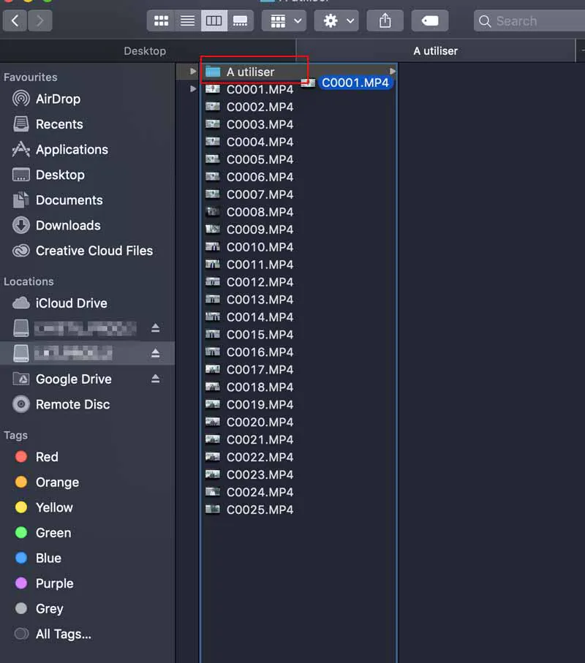Select file C0024.MP4
The width and height of the screenshot is (585, 663).
tap(260, 492)
